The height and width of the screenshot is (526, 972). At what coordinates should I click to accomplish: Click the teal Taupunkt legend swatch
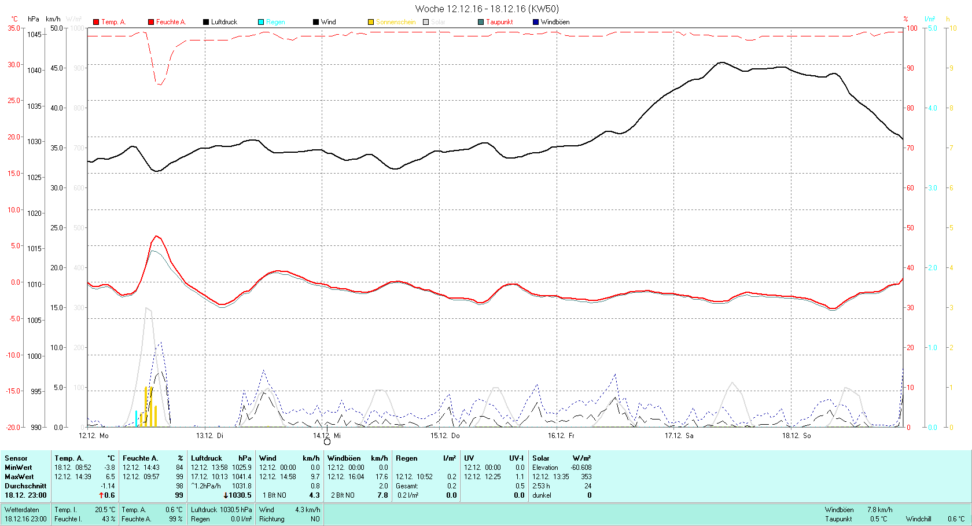coord(481,22)
